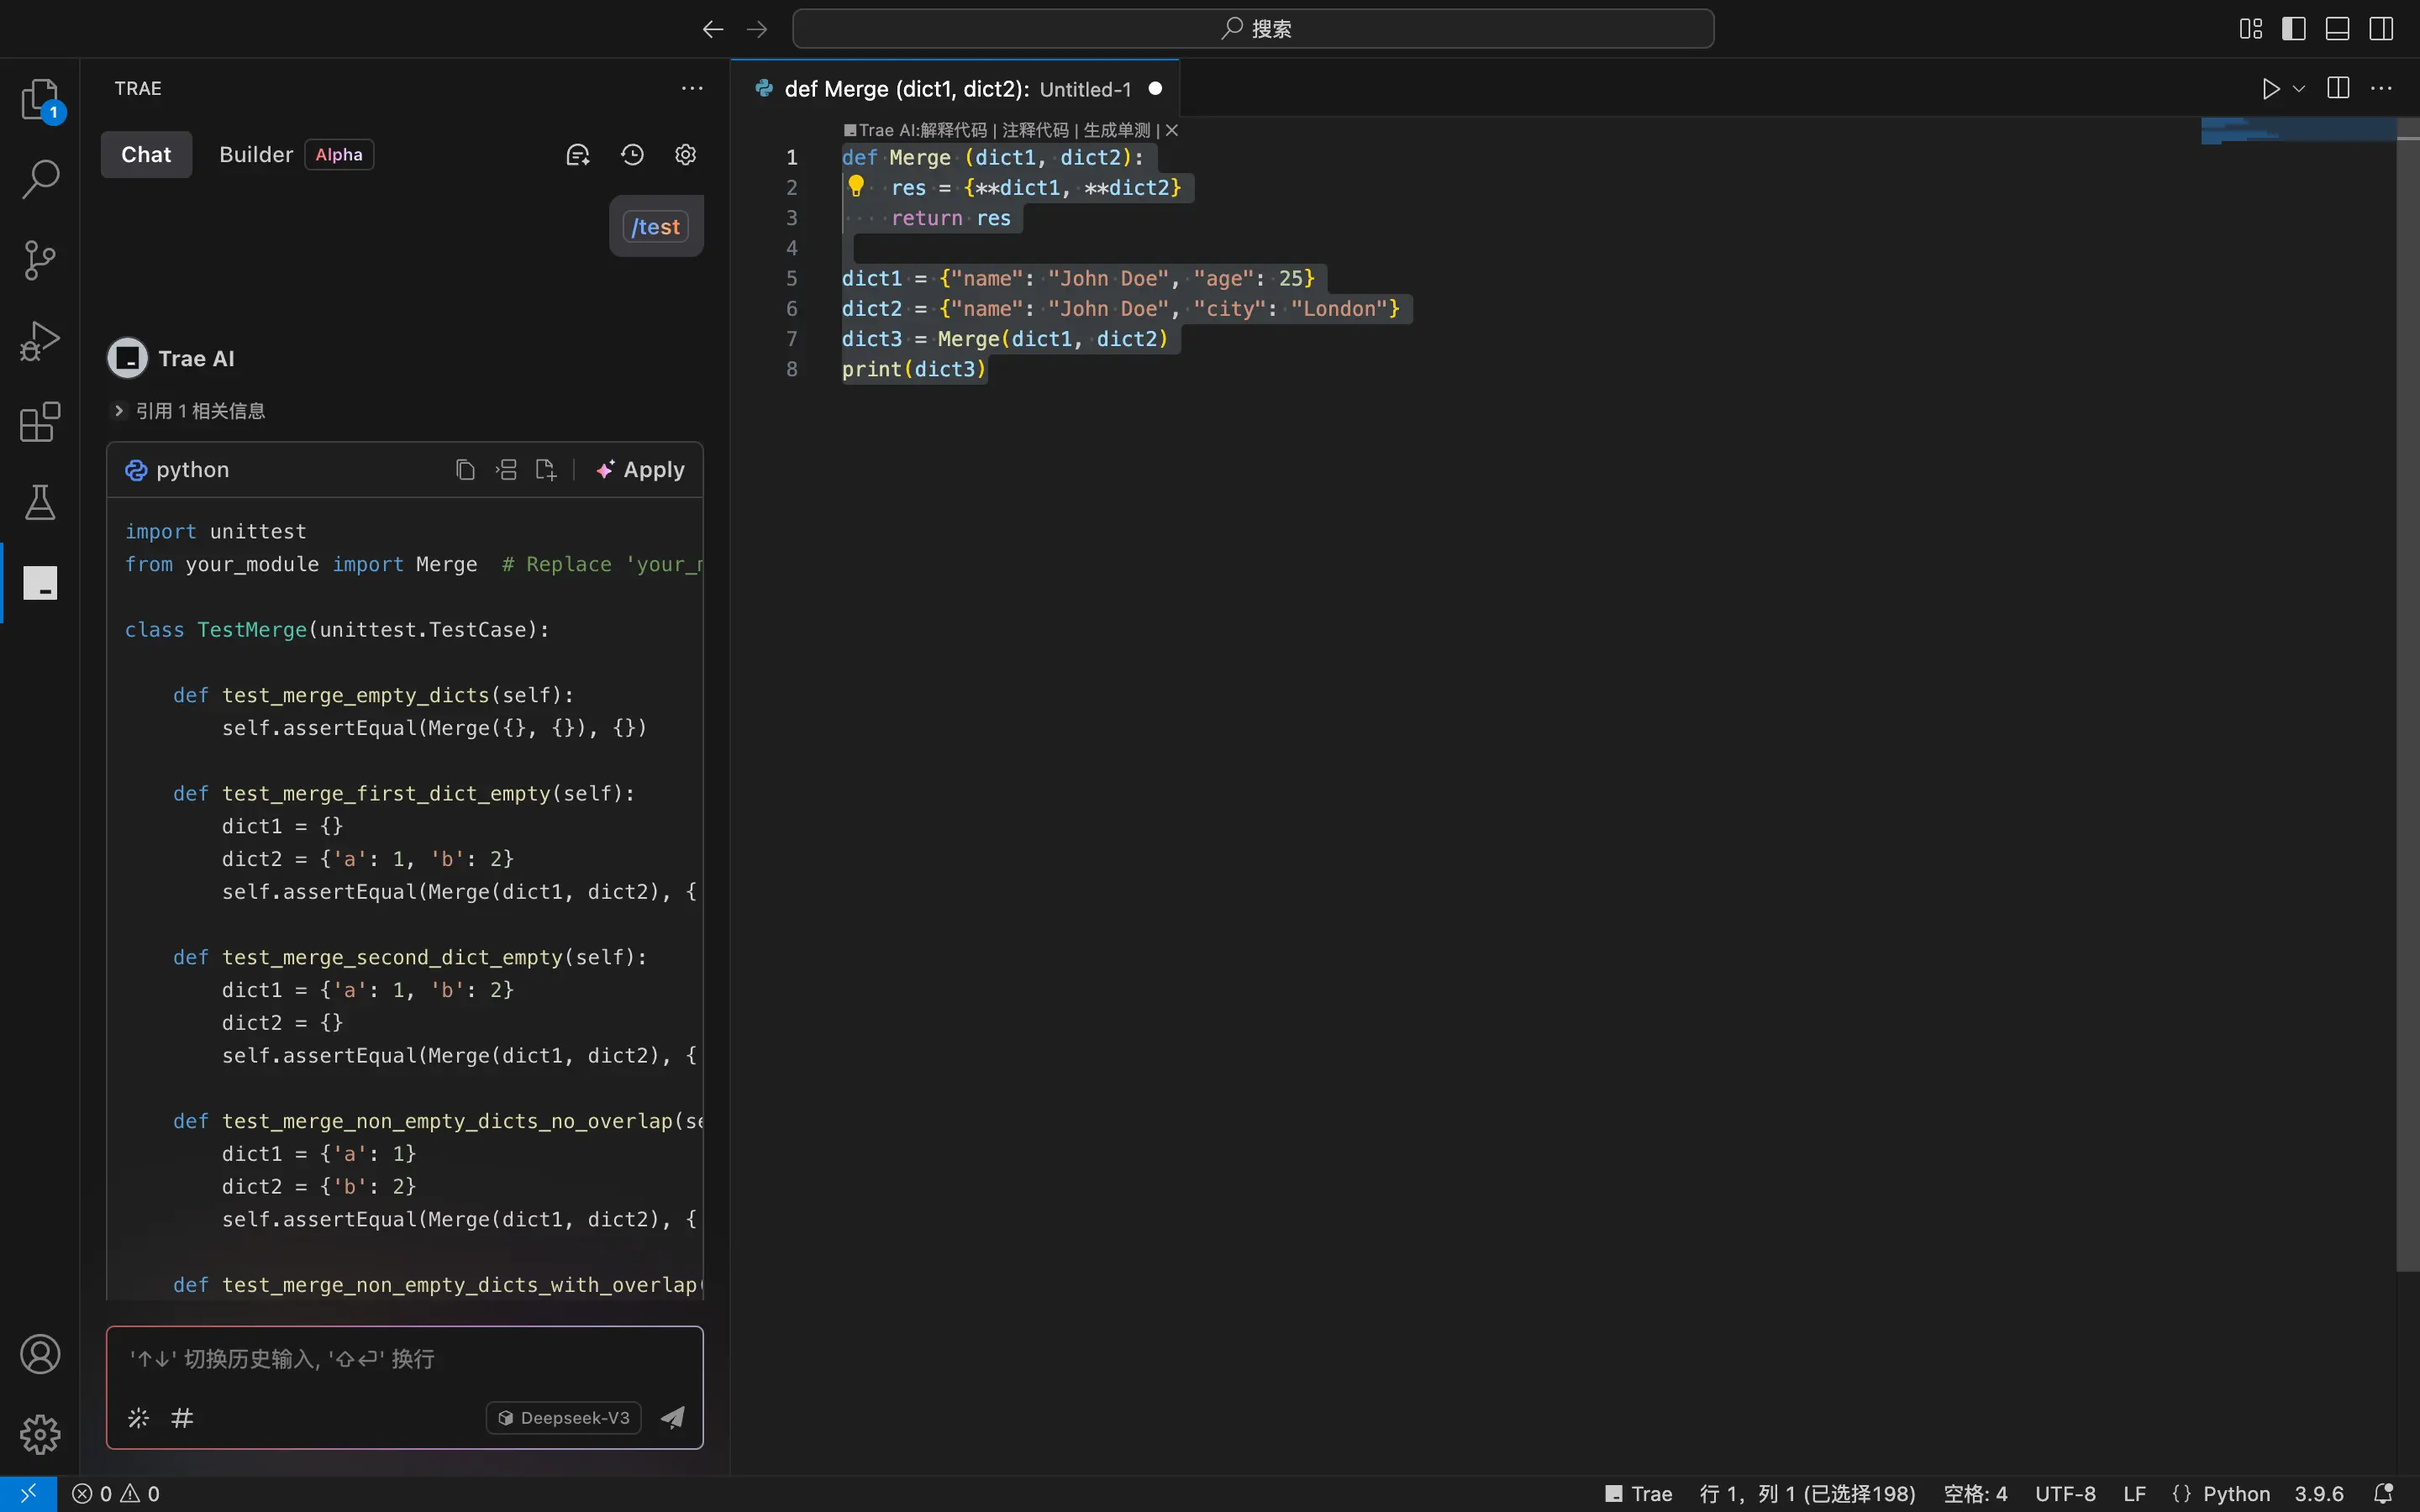The height and width of the screenshot is (1512, 2420).
Task: Copy the python code block
Action: pyautogui.click(x=465, y=470)
